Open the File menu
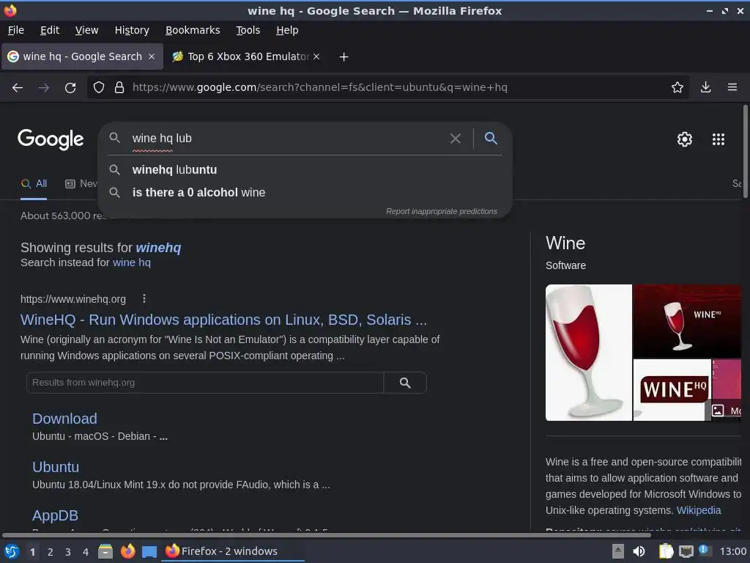 [16, 30]
